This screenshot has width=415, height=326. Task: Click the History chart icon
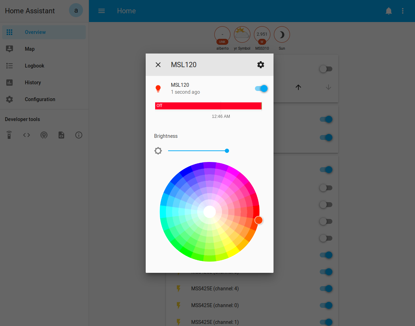[9, 83]
